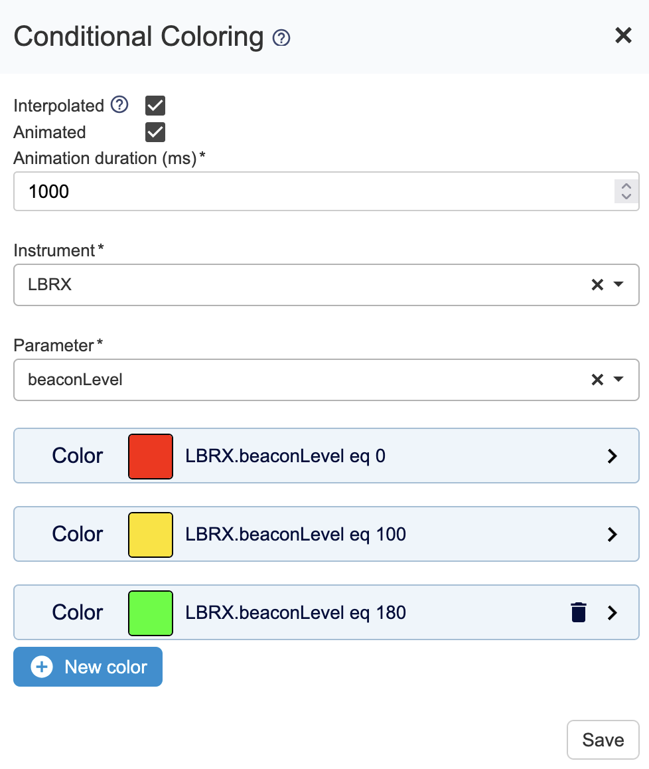Delete the beaconLevel eq 180 color rule

point(579,612)
